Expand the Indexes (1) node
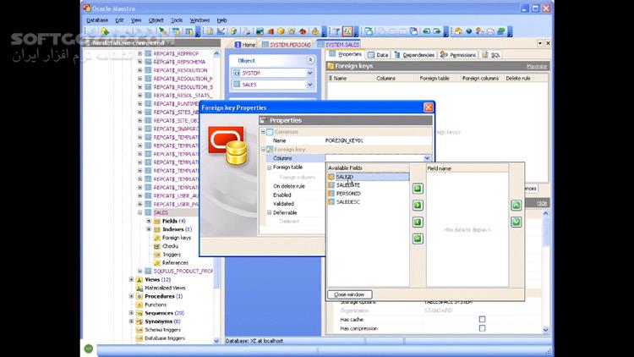634x357 pixels. click(x=149, y=229)
